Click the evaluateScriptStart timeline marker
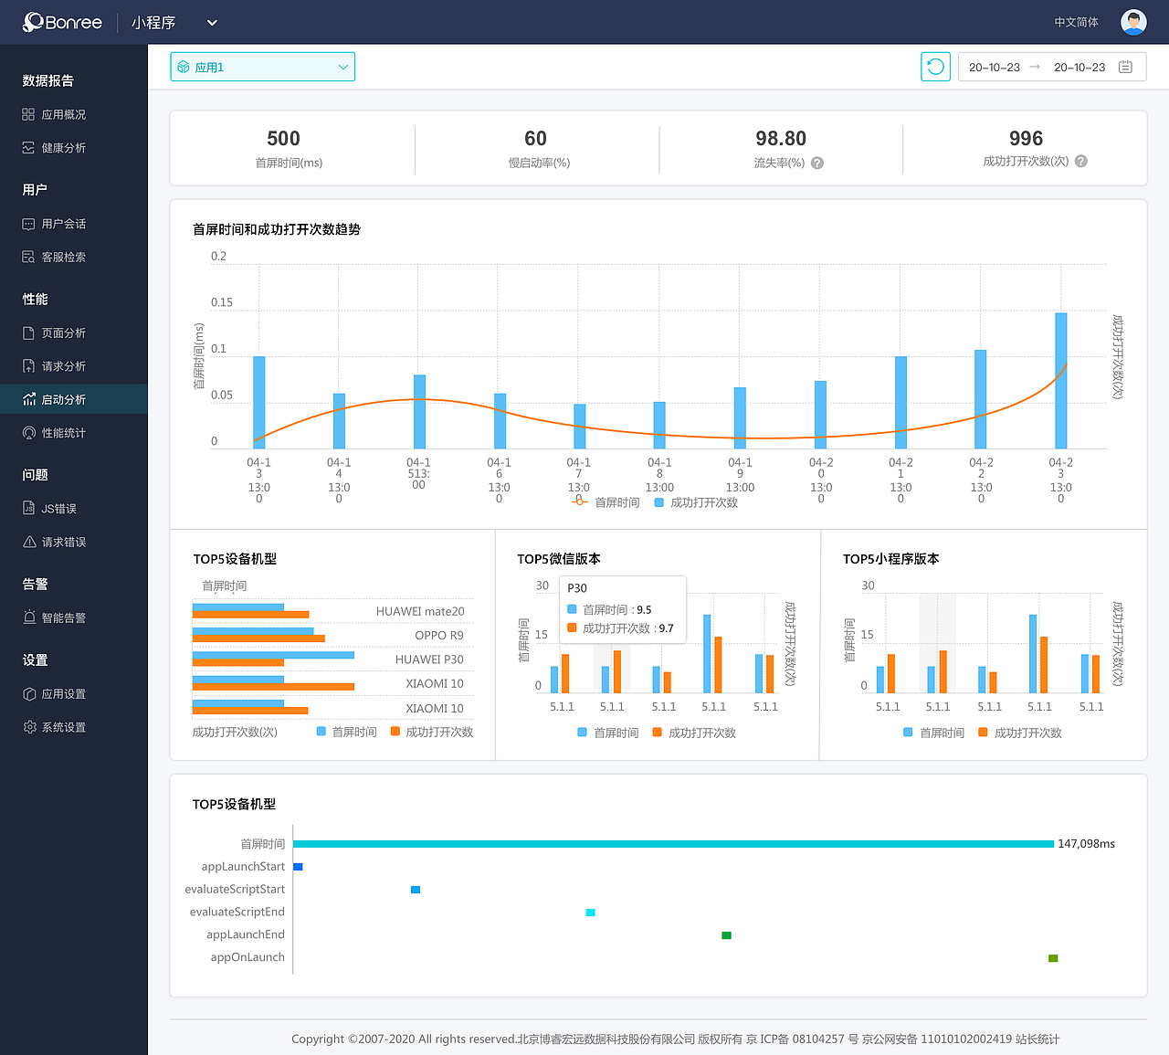The height and width of the screenshot is (1055, 1169). point(416,890)
